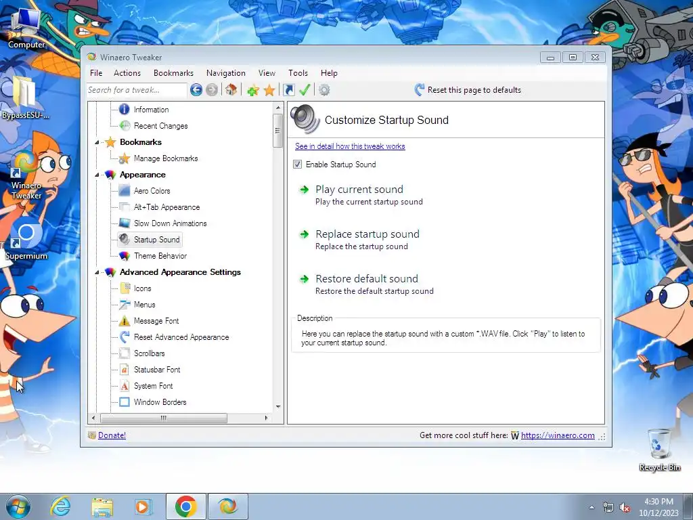Screen dimensions: 693x520
Task: Toggle the Enable Startup Sound checkbox
Action: point(298,165)
